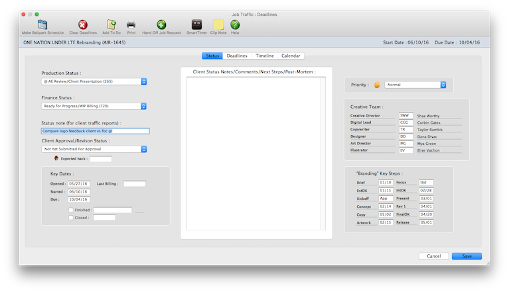Create a Clip Note

coord(218,24)
